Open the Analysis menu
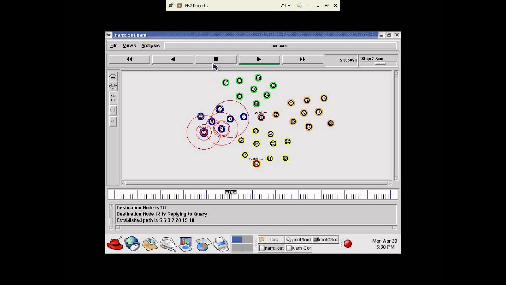This screenshot has width=506, height=285. coord(151,46)
